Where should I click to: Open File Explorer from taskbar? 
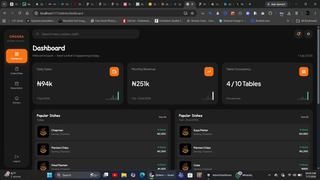(124, 175)
